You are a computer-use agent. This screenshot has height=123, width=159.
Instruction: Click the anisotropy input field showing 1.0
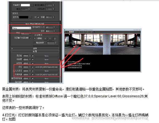(x=49, y=27)
